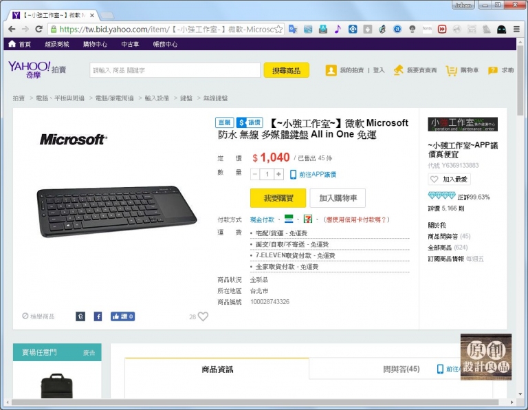Open the account center menu item
This screenshot has width=528, height=410.
165,44
